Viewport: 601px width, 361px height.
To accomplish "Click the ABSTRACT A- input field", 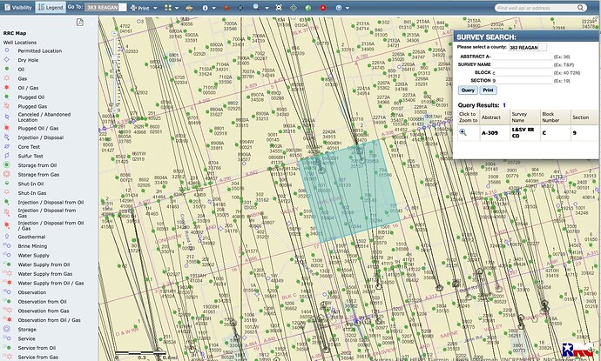I will pos(522,57).
